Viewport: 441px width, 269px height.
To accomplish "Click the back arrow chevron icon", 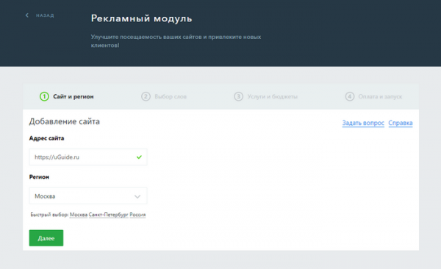I will point(27,15).
